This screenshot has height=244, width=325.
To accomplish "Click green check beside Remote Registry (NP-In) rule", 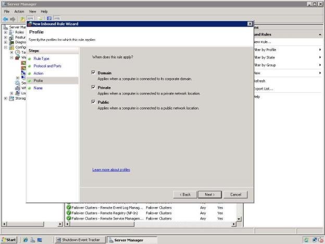I will 69,213.
